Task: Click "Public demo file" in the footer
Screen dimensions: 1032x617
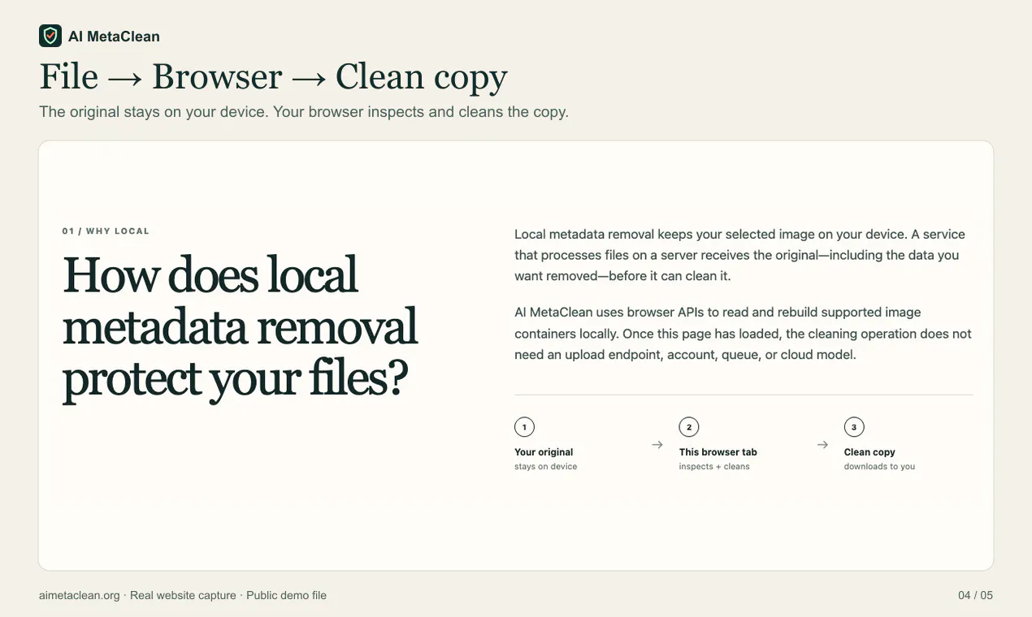Action: 286,595
